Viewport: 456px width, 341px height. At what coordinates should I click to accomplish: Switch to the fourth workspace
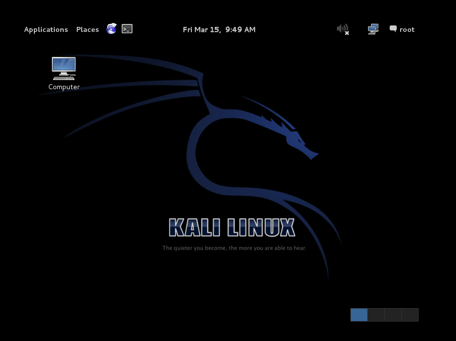pyautogui.click(x=410, y=315)
